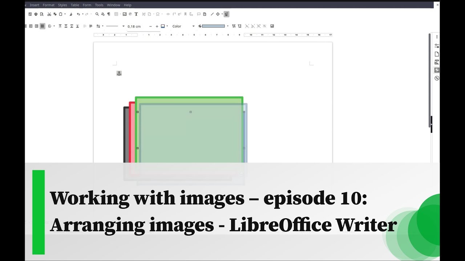Viewport: 465px width, 261px height.
Task: Open the Undo history dropdown arrow
Action: 83,14
